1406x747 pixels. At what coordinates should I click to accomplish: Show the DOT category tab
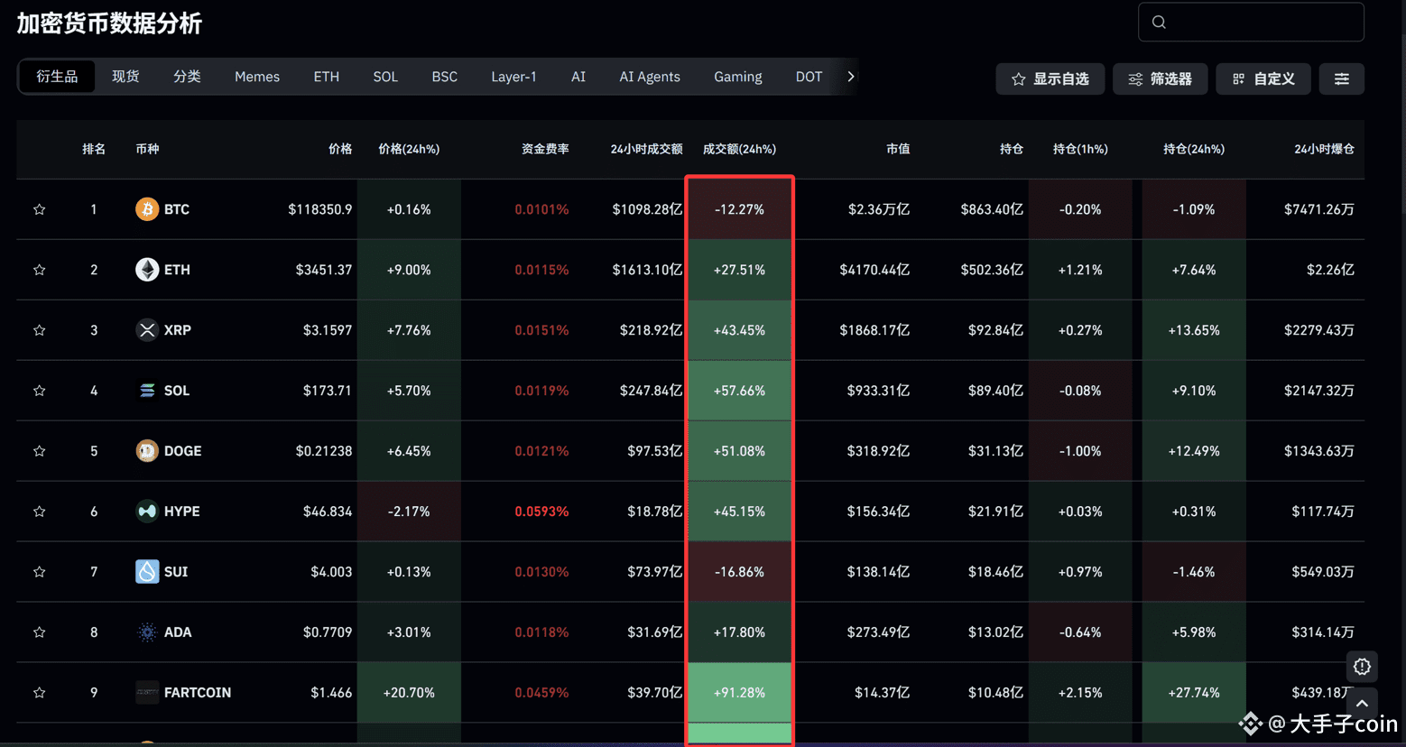pyautogui.click(x=809, y=77)
